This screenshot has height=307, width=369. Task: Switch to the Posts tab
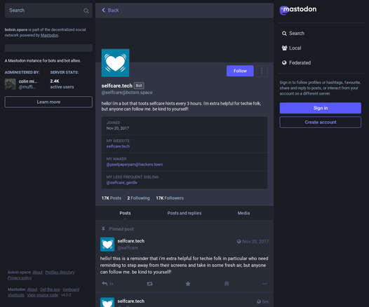(x=125, y=213)
